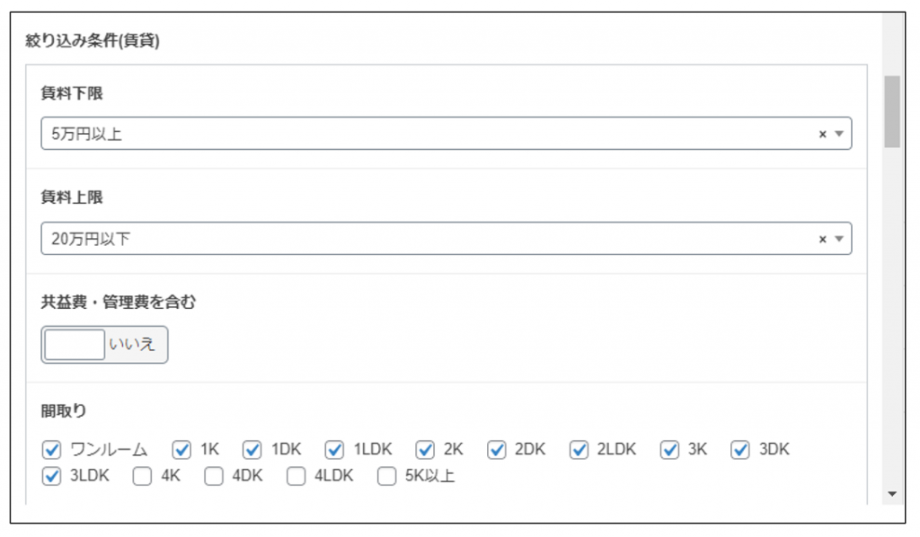Check the 4LDK layout checkbox

[x=296, y=476]
